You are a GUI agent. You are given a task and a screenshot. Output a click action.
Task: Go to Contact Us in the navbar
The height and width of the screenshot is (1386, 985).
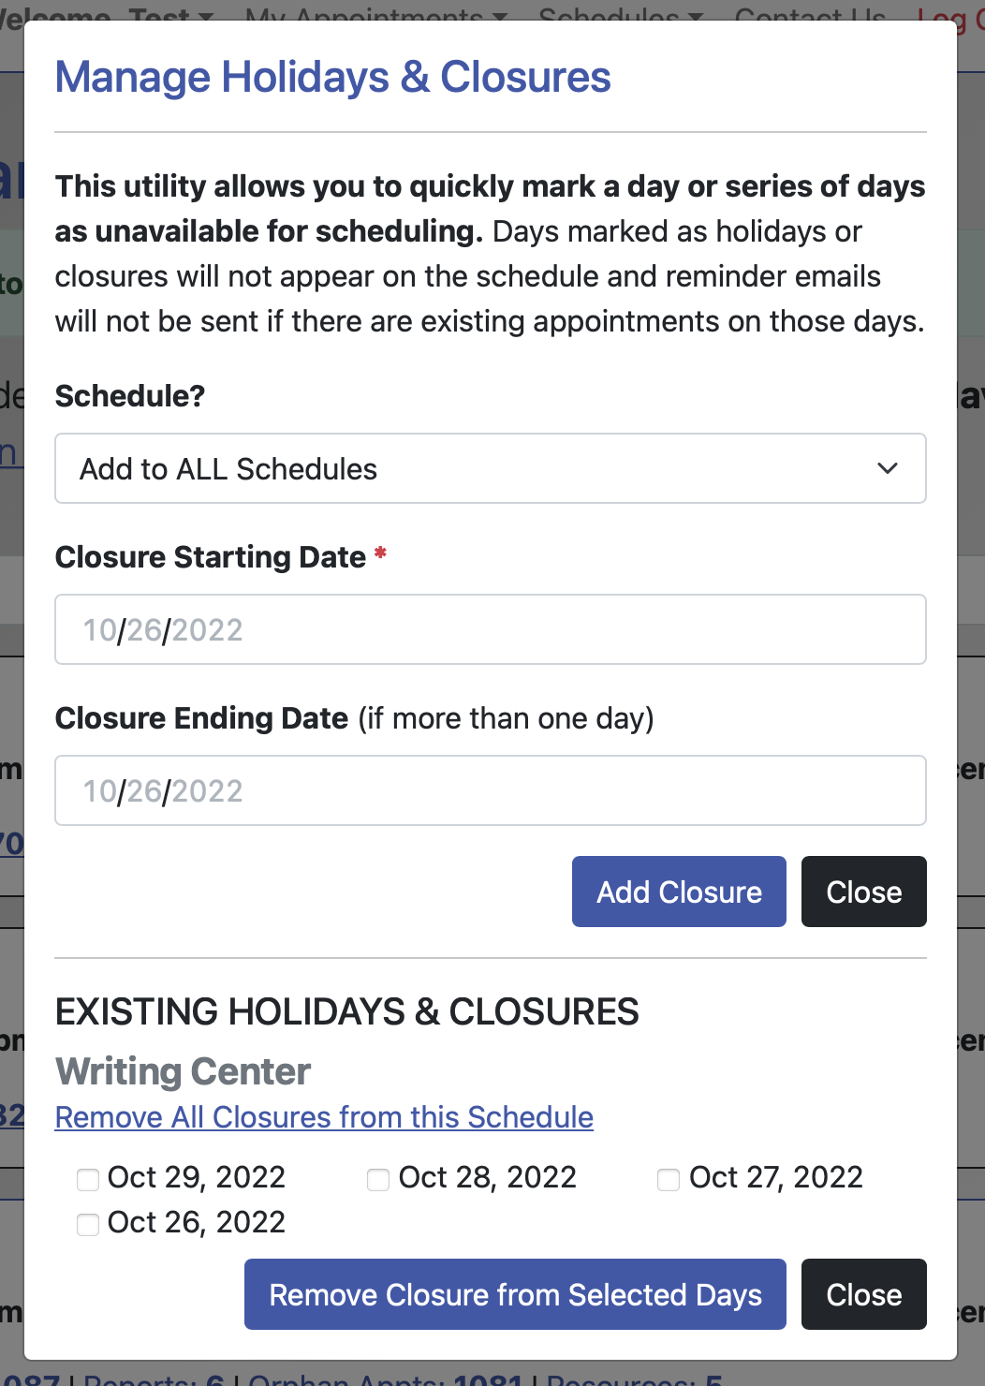pyautogui.click(x=810, y=13)
